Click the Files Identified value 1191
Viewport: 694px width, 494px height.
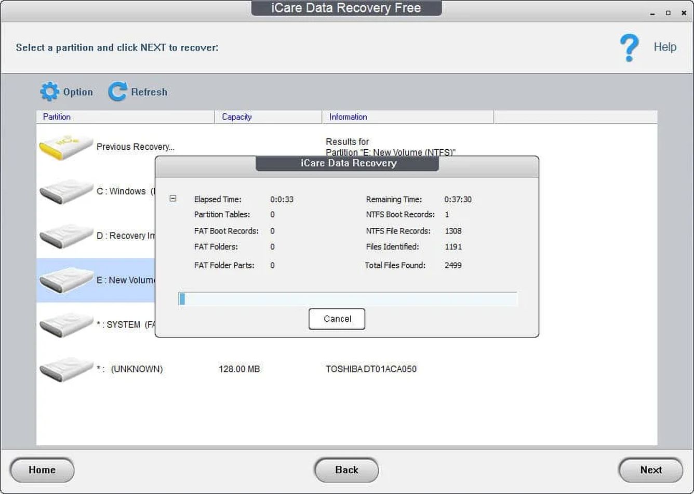(453, 246)
